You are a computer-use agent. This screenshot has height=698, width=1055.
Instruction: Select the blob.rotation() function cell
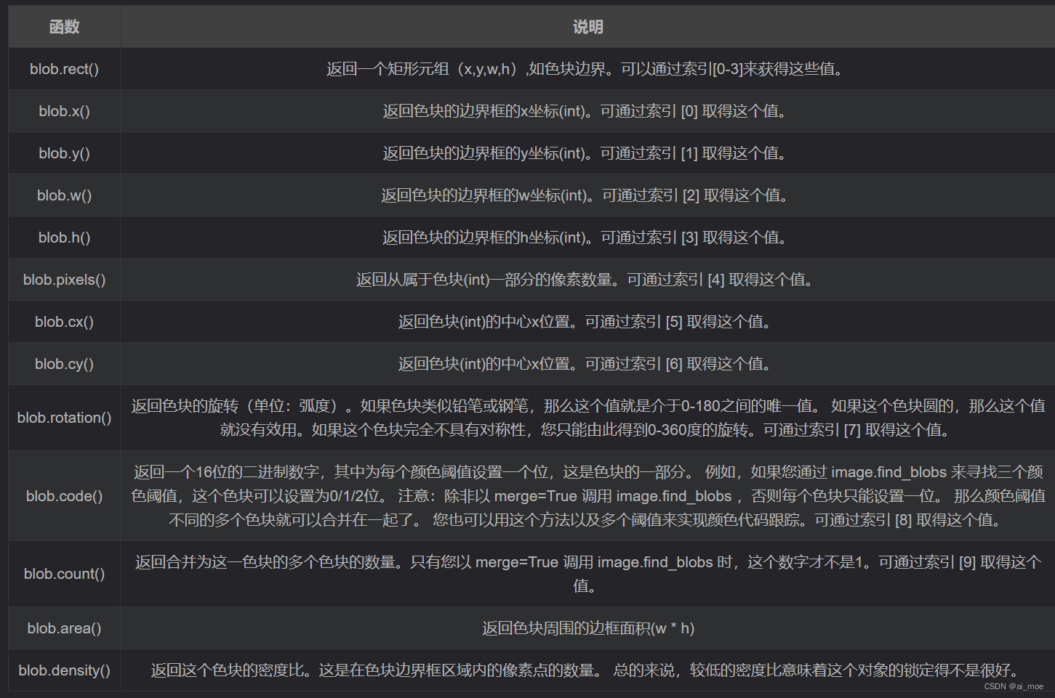[64, 418]
